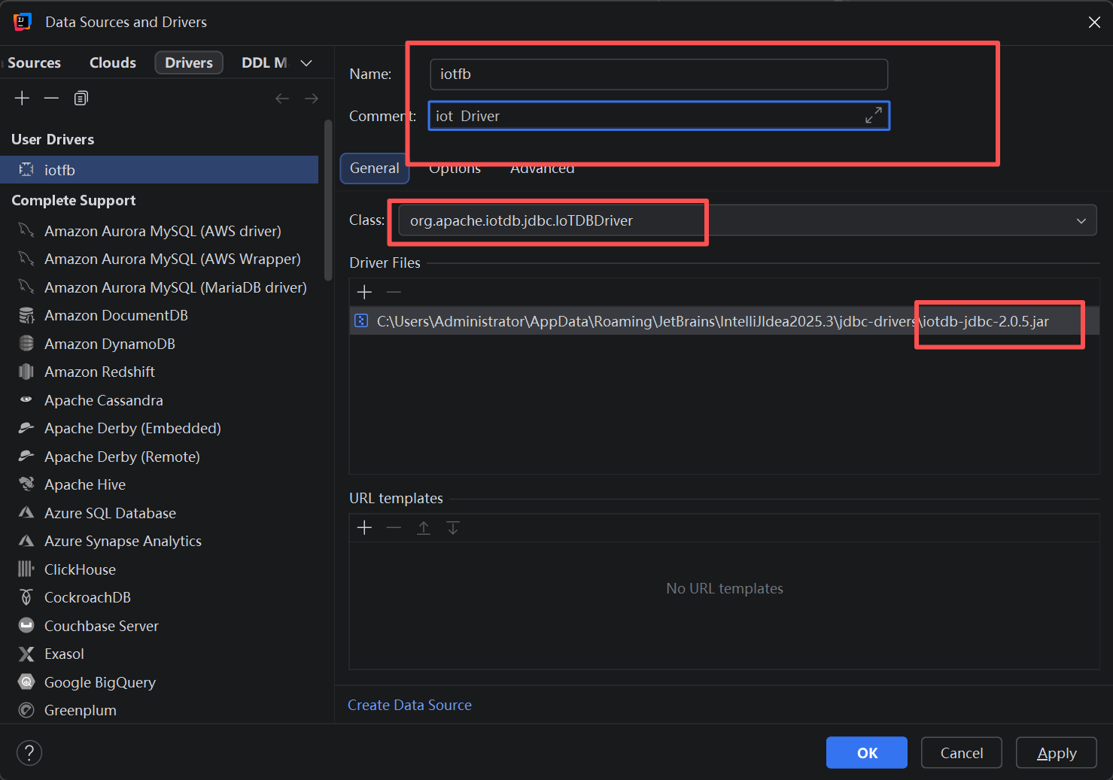Select Azure SQL Database driver text
1113x780 pixels.
pyautogui.click(x=110, y=513)
